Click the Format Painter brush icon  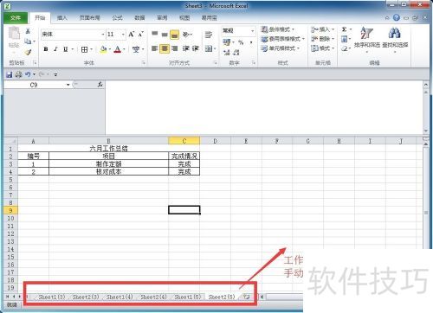[28, 52]
